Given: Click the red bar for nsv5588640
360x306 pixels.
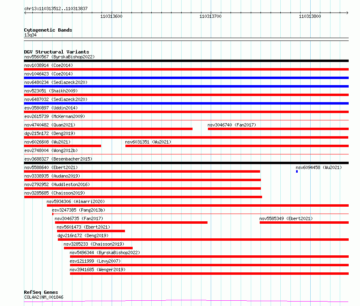Looking at the screenshot, I should 142,171.
